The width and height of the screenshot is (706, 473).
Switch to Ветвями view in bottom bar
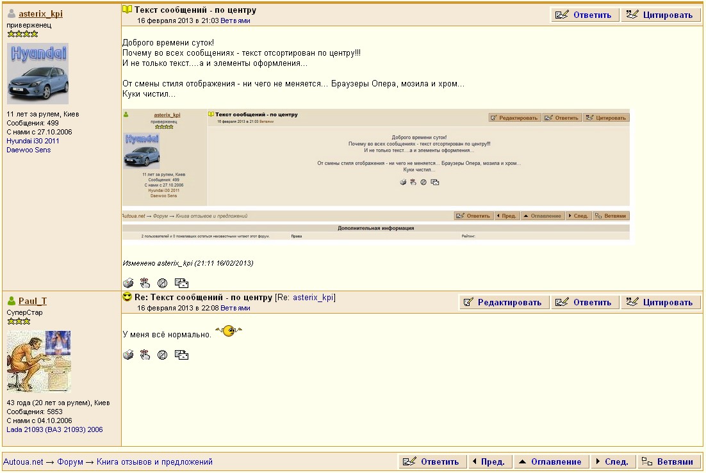click(x=668, y=461)
